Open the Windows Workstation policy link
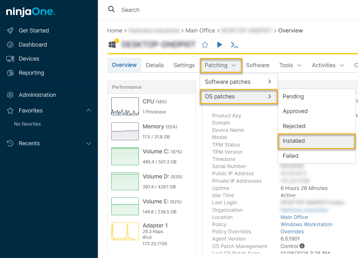 pyautogui.click(x=306, y=224)
